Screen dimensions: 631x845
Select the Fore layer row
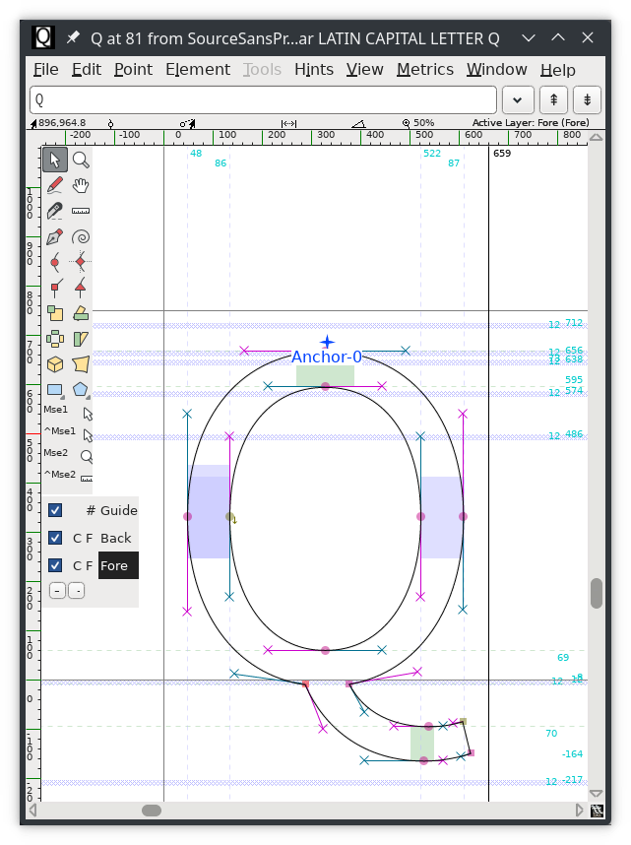pos(91,565)
